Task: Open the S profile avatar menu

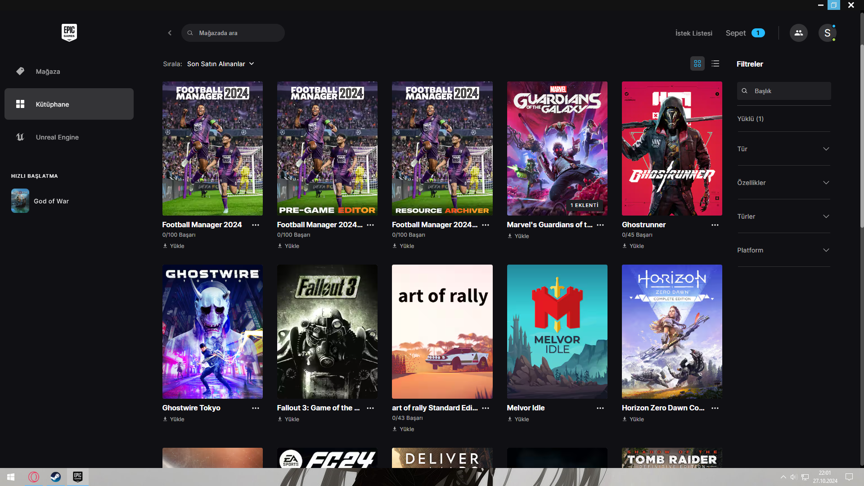Action: (x=827, y=33)
